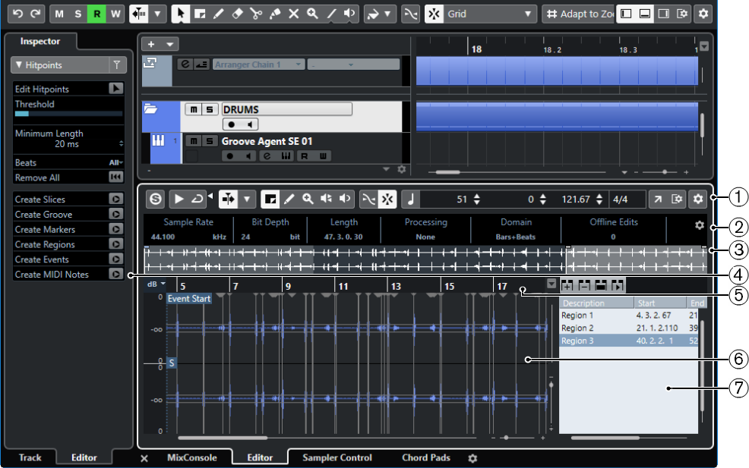Click the info line setup gear
749x468 pixels.
click(x=700, y=225)
